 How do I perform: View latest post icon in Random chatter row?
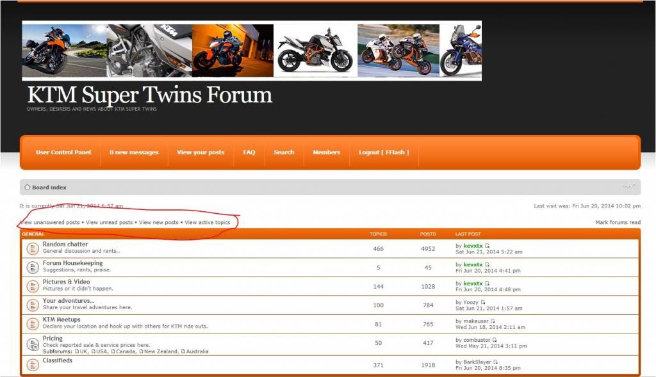[487, 246]
